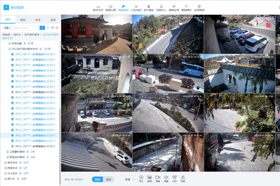Select camera 1912_188 in device tree
This screenshot has height=186, width=280.
point(35,76)
